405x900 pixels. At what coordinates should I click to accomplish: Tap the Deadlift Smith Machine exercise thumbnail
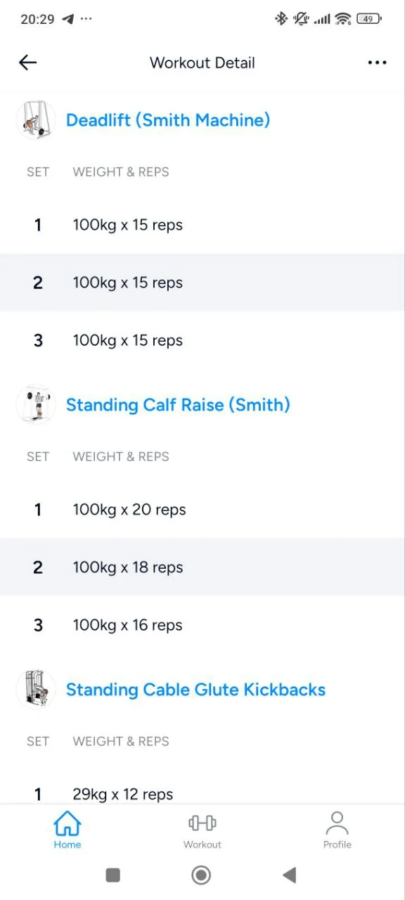(36, 120)
